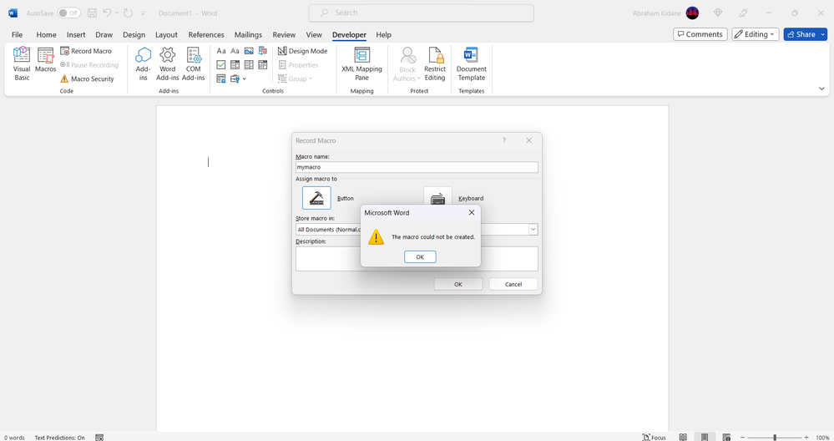This screenshot has width=834, height=441.
Task: Switch to the References tab
Action: point(206,34)
